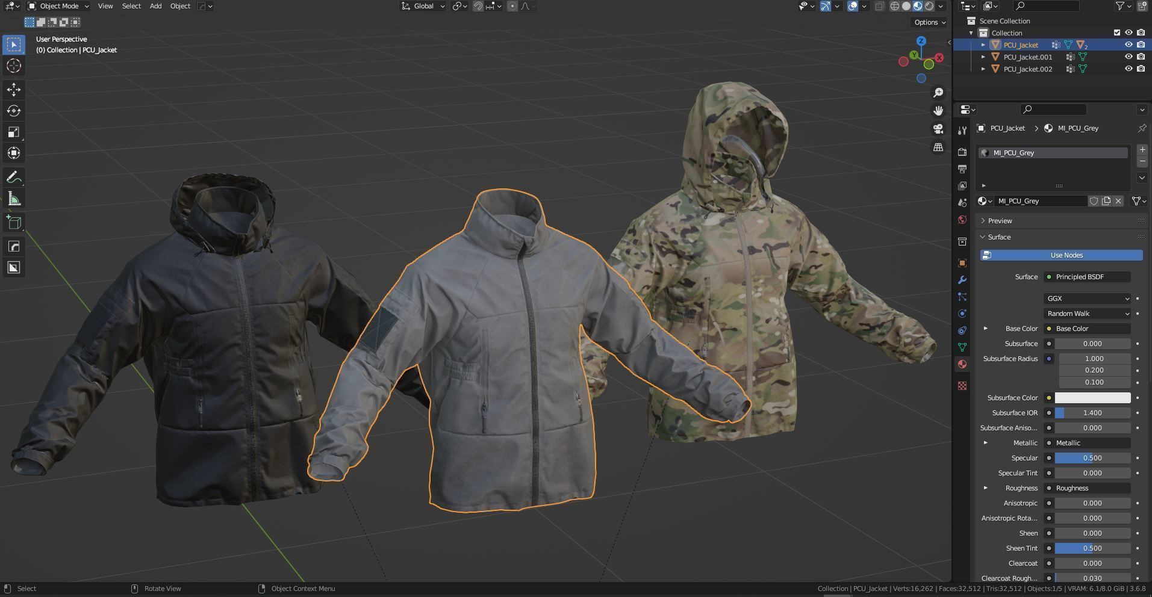Screen dimensions: 1152x597
Task: Click the Use Nodes button
Action: pos(1062,255)
